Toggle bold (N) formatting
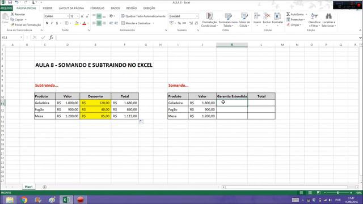The image size is (363, 204). [x=47, y=23]
